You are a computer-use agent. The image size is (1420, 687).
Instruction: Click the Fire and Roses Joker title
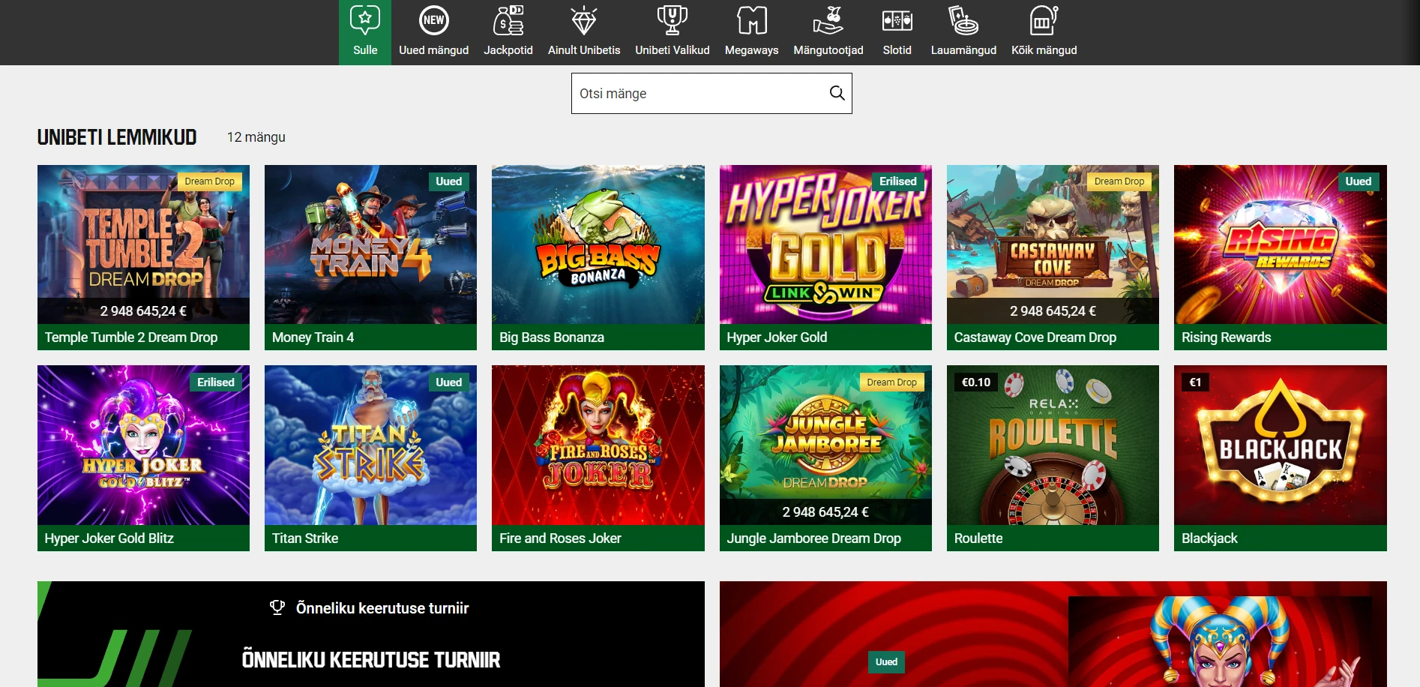[560, 538]
